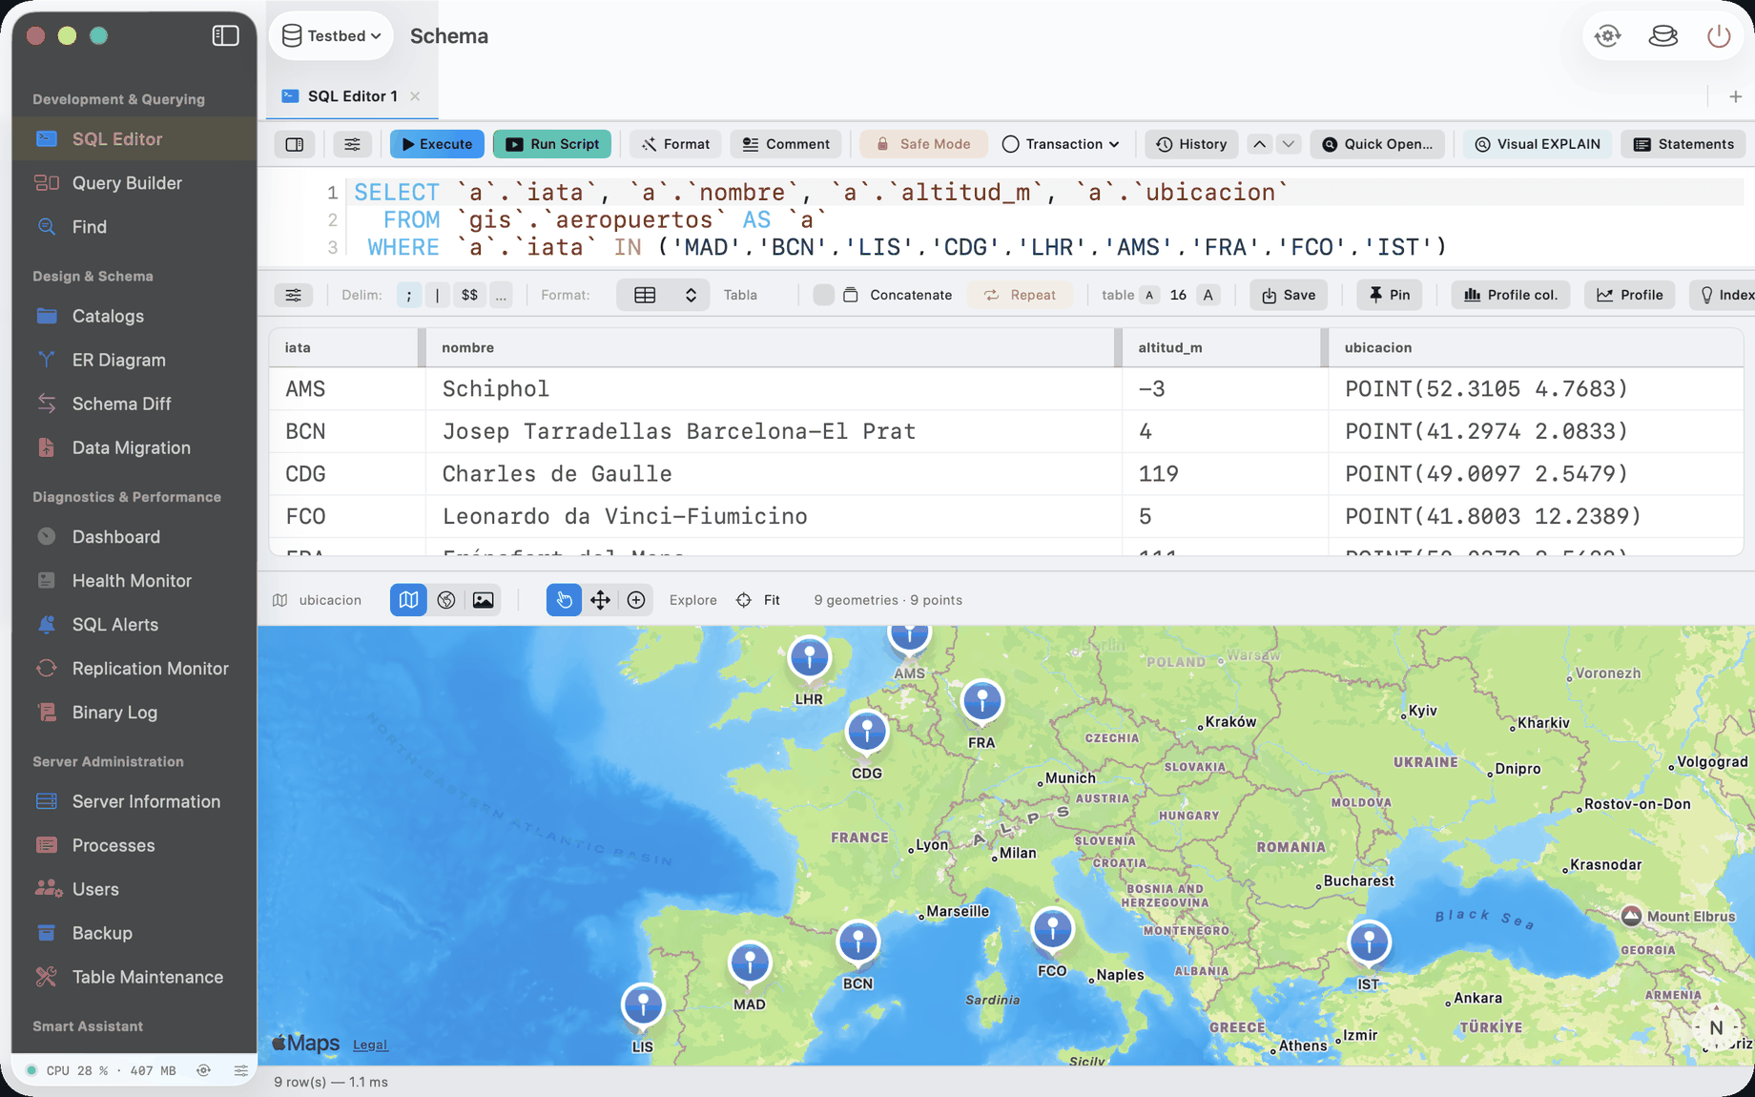The width and height of the screenshot is (1755, 1097).
Task: Open ER Diagram view
Action: (x=134, y=360)
